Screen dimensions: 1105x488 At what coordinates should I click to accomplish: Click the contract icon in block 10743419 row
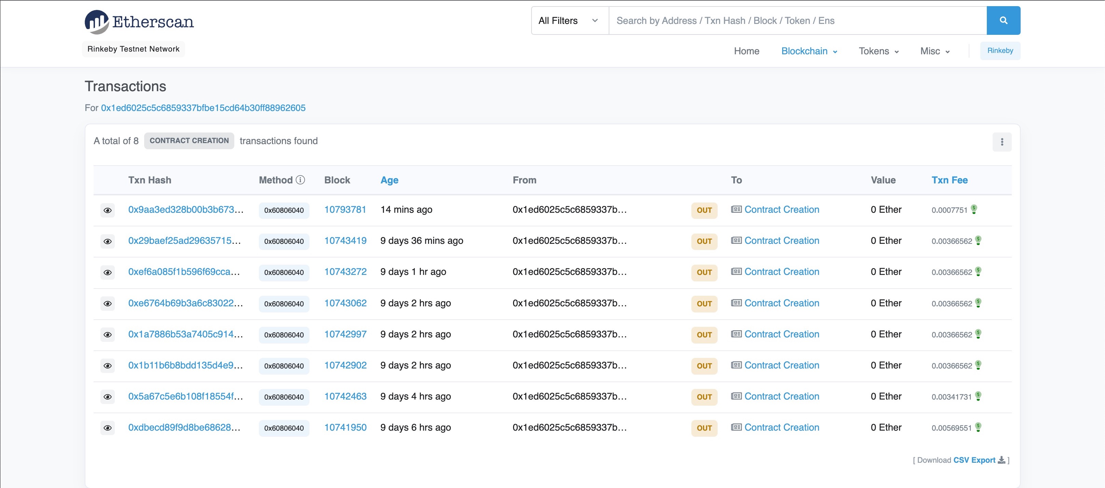click(x=736, y=240)
